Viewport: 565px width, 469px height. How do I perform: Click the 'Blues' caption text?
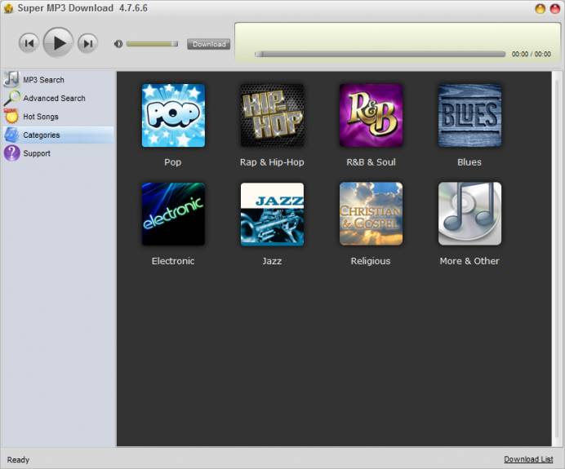click(469, 162)
